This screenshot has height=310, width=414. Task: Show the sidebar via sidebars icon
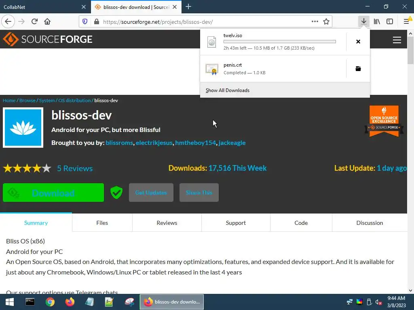(x=390, y=21)
